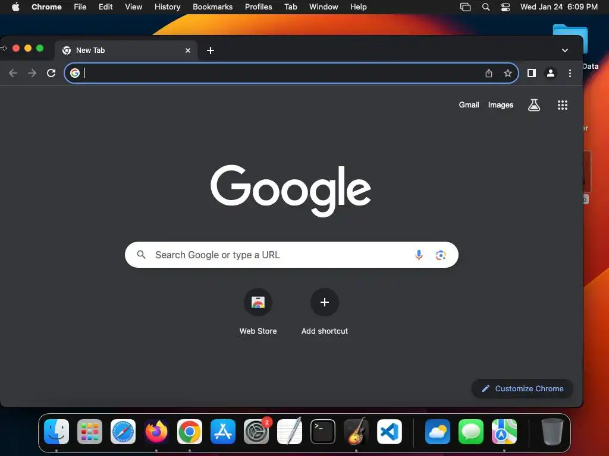Open Gmail link
609x456 pixels.
click(x=469, y=104)
